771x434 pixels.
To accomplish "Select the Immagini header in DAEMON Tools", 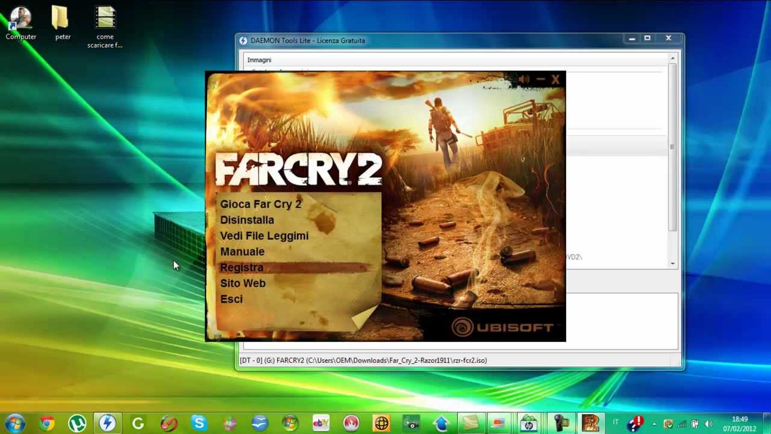I will tap(259, 60).
